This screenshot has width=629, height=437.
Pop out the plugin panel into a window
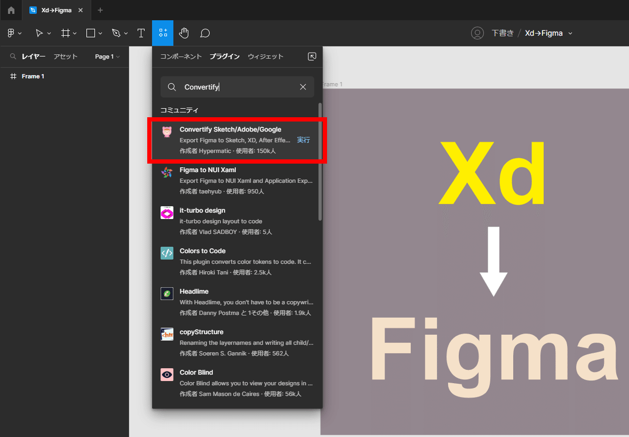(x=312, y=56)
